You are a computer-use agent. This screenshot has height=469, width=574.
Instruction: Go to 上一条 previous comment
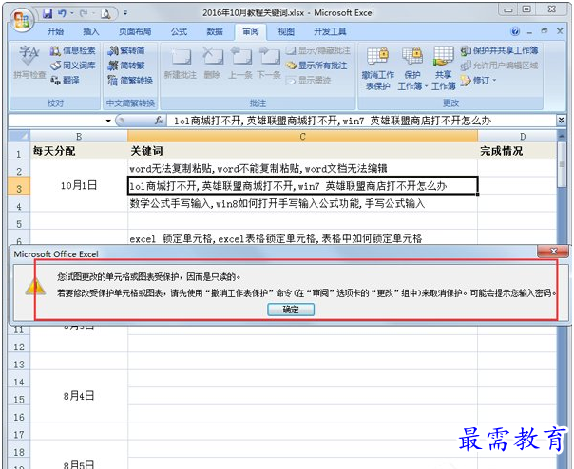tap(240, 63)
